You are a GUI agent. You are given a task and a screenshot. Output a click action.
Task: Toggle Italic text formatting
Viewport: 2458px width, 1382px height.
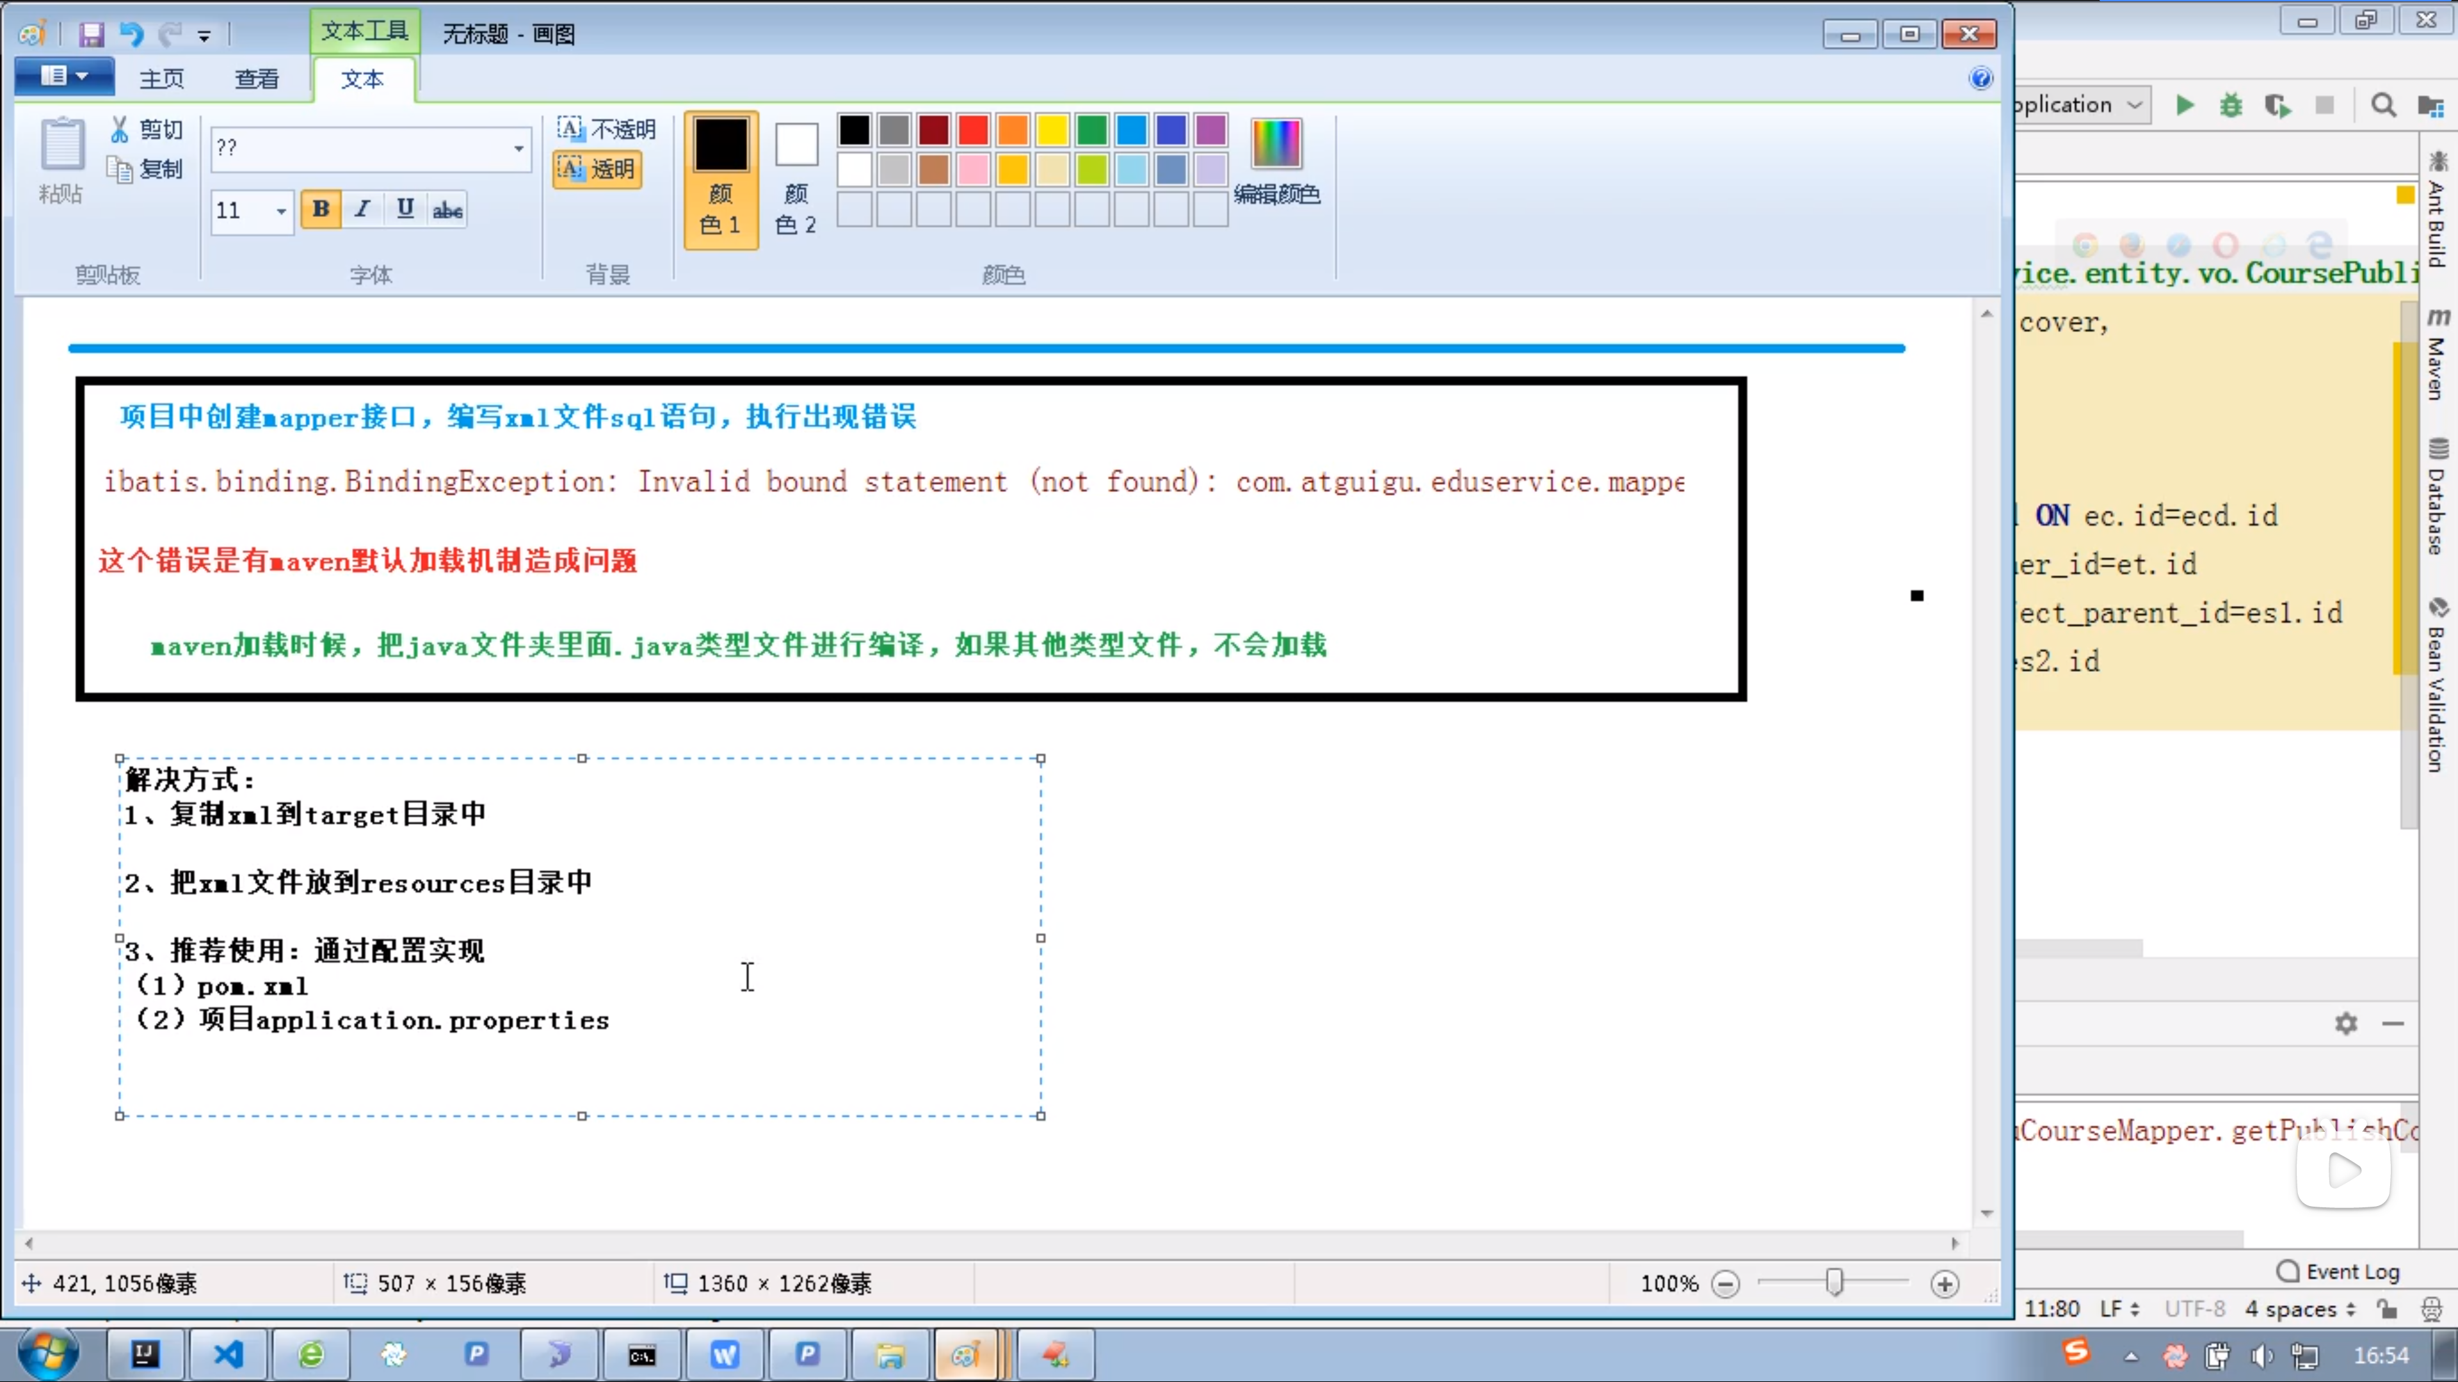coord(362,209)
